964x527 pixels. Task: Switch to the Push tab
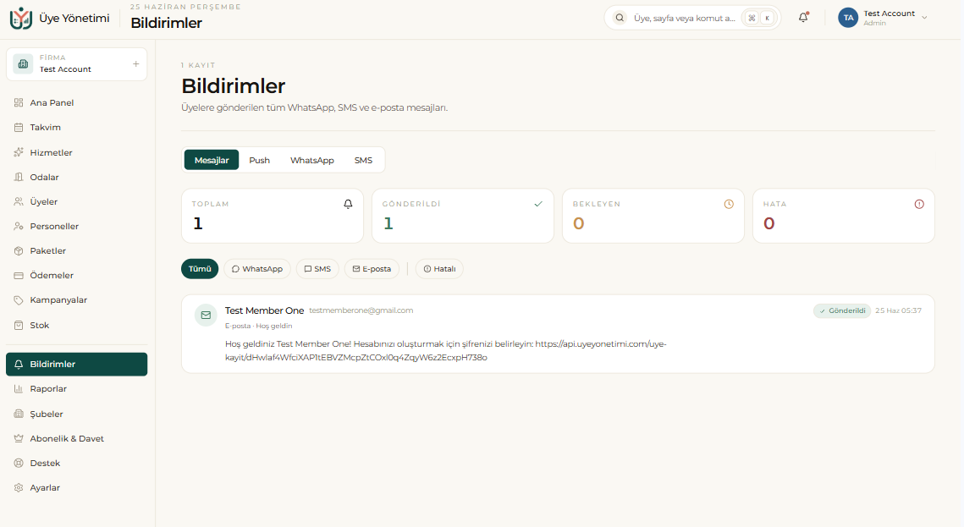pyautogui.click(x=260, y=161)
